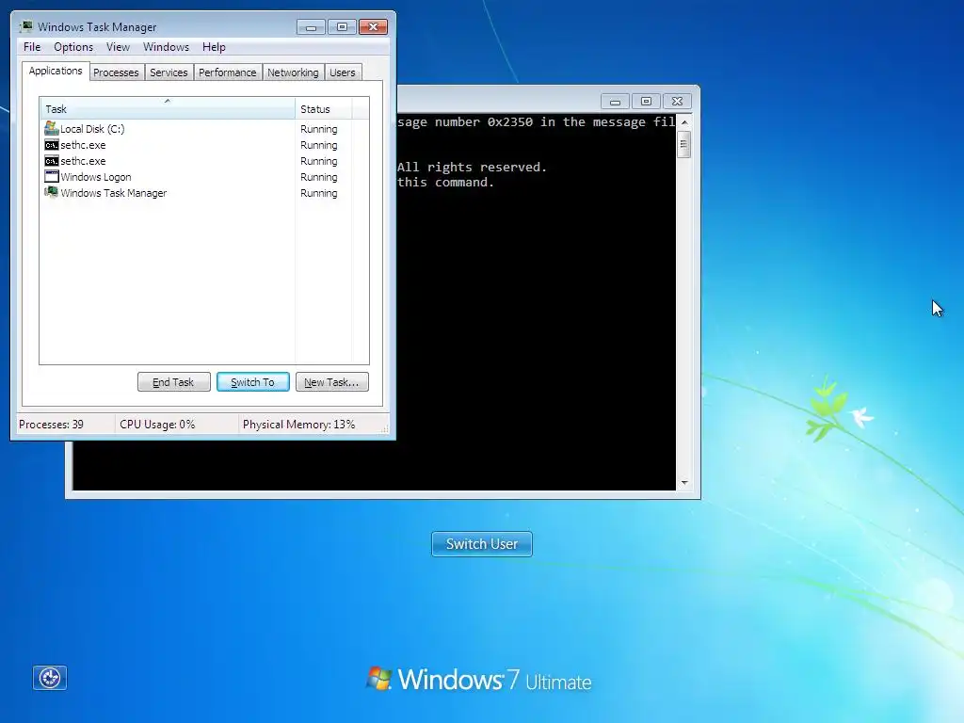964x723 pixels.
Task: Switch to the Performance tab
Action: (x=228, y=72)
